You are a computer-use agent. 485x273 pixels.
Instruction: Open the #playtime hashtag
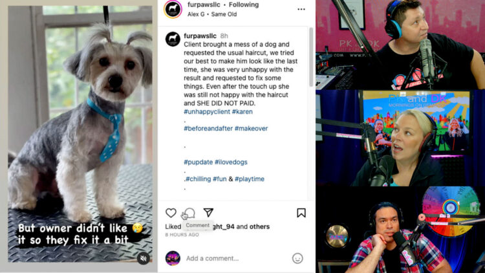point(250,179)
